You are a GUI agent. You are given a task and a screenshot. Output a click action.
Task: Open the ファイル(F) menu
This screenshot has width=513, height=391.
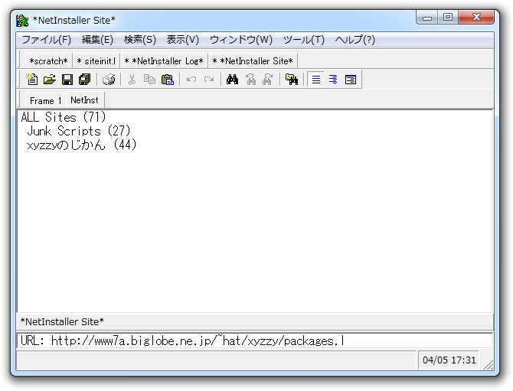46,40
